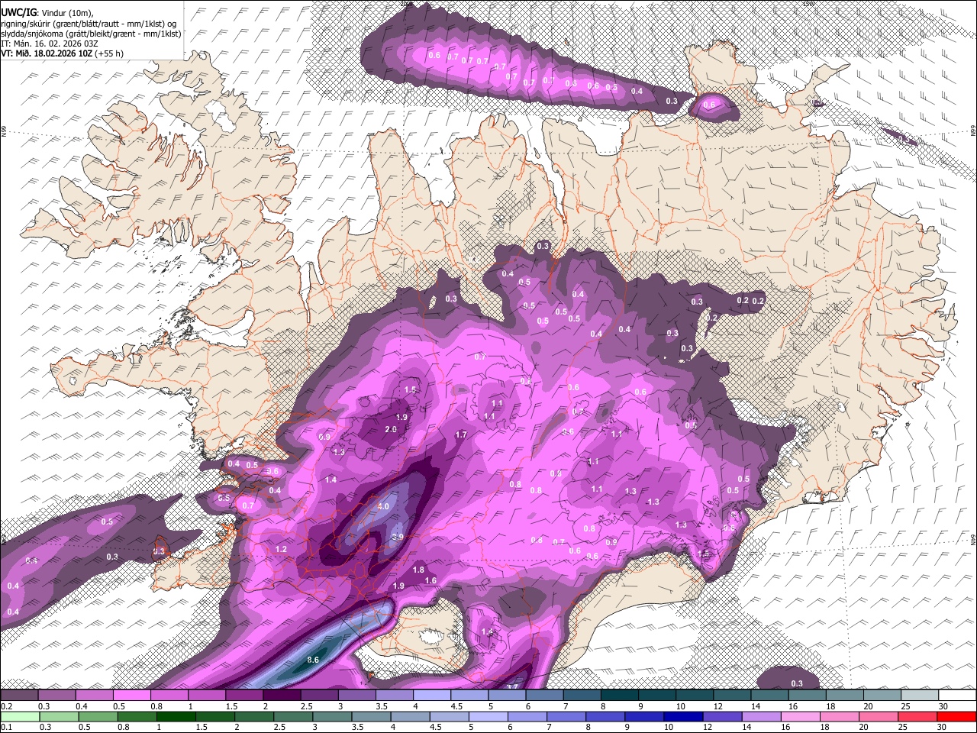The image size is (977, 733).
Task: Click the '30' label on the upper legend row
Action: 943,707
